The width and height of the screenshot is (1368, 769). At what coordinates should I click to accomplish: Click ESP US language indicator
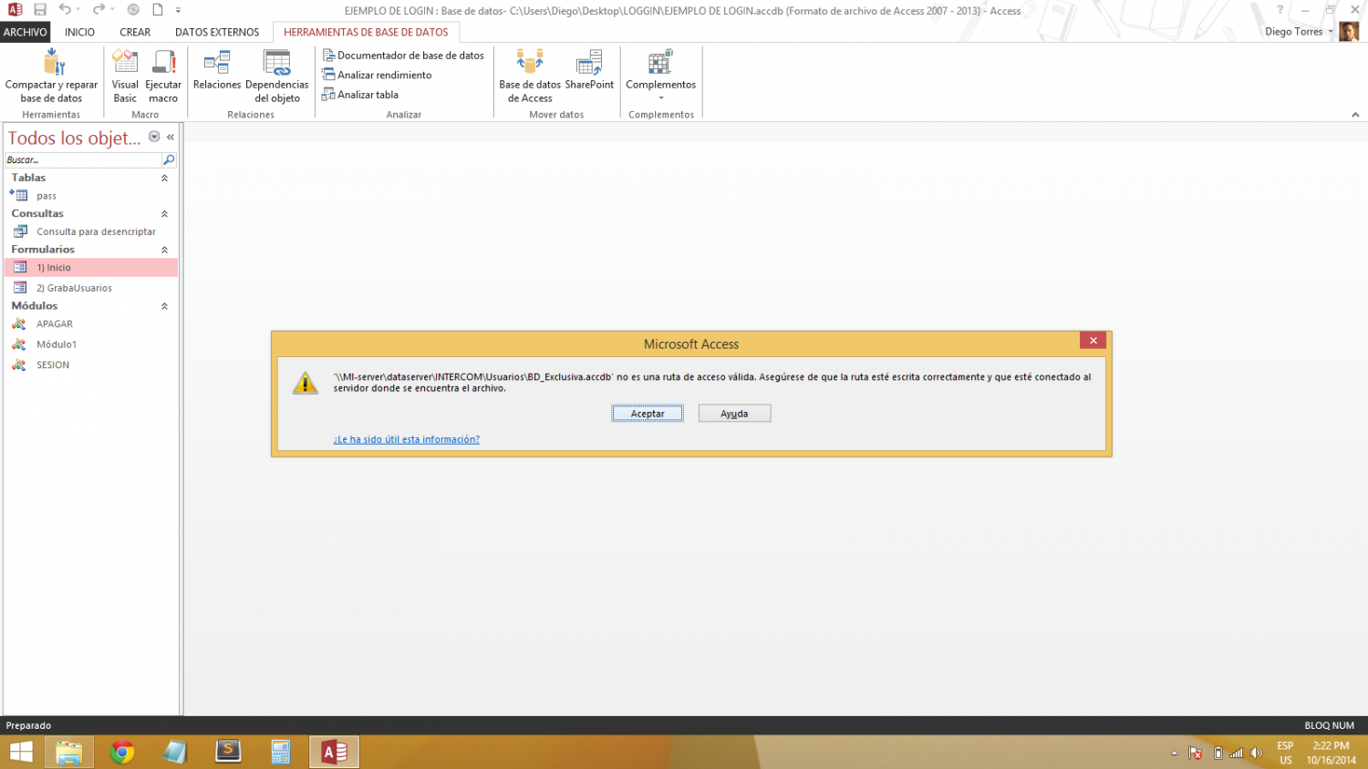pos(1286,753)
